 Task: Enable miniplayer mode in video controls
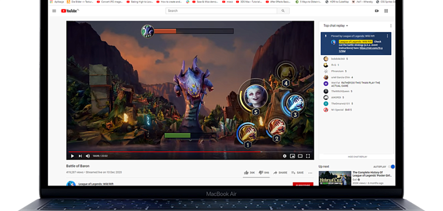[x=292, y=156]
